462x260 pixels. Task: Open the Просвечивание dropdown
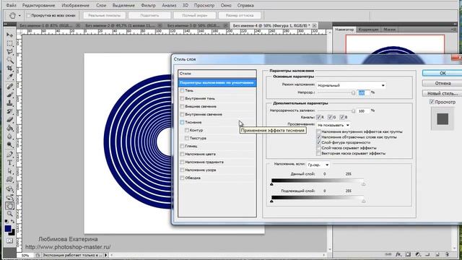(x=334, y=125)
